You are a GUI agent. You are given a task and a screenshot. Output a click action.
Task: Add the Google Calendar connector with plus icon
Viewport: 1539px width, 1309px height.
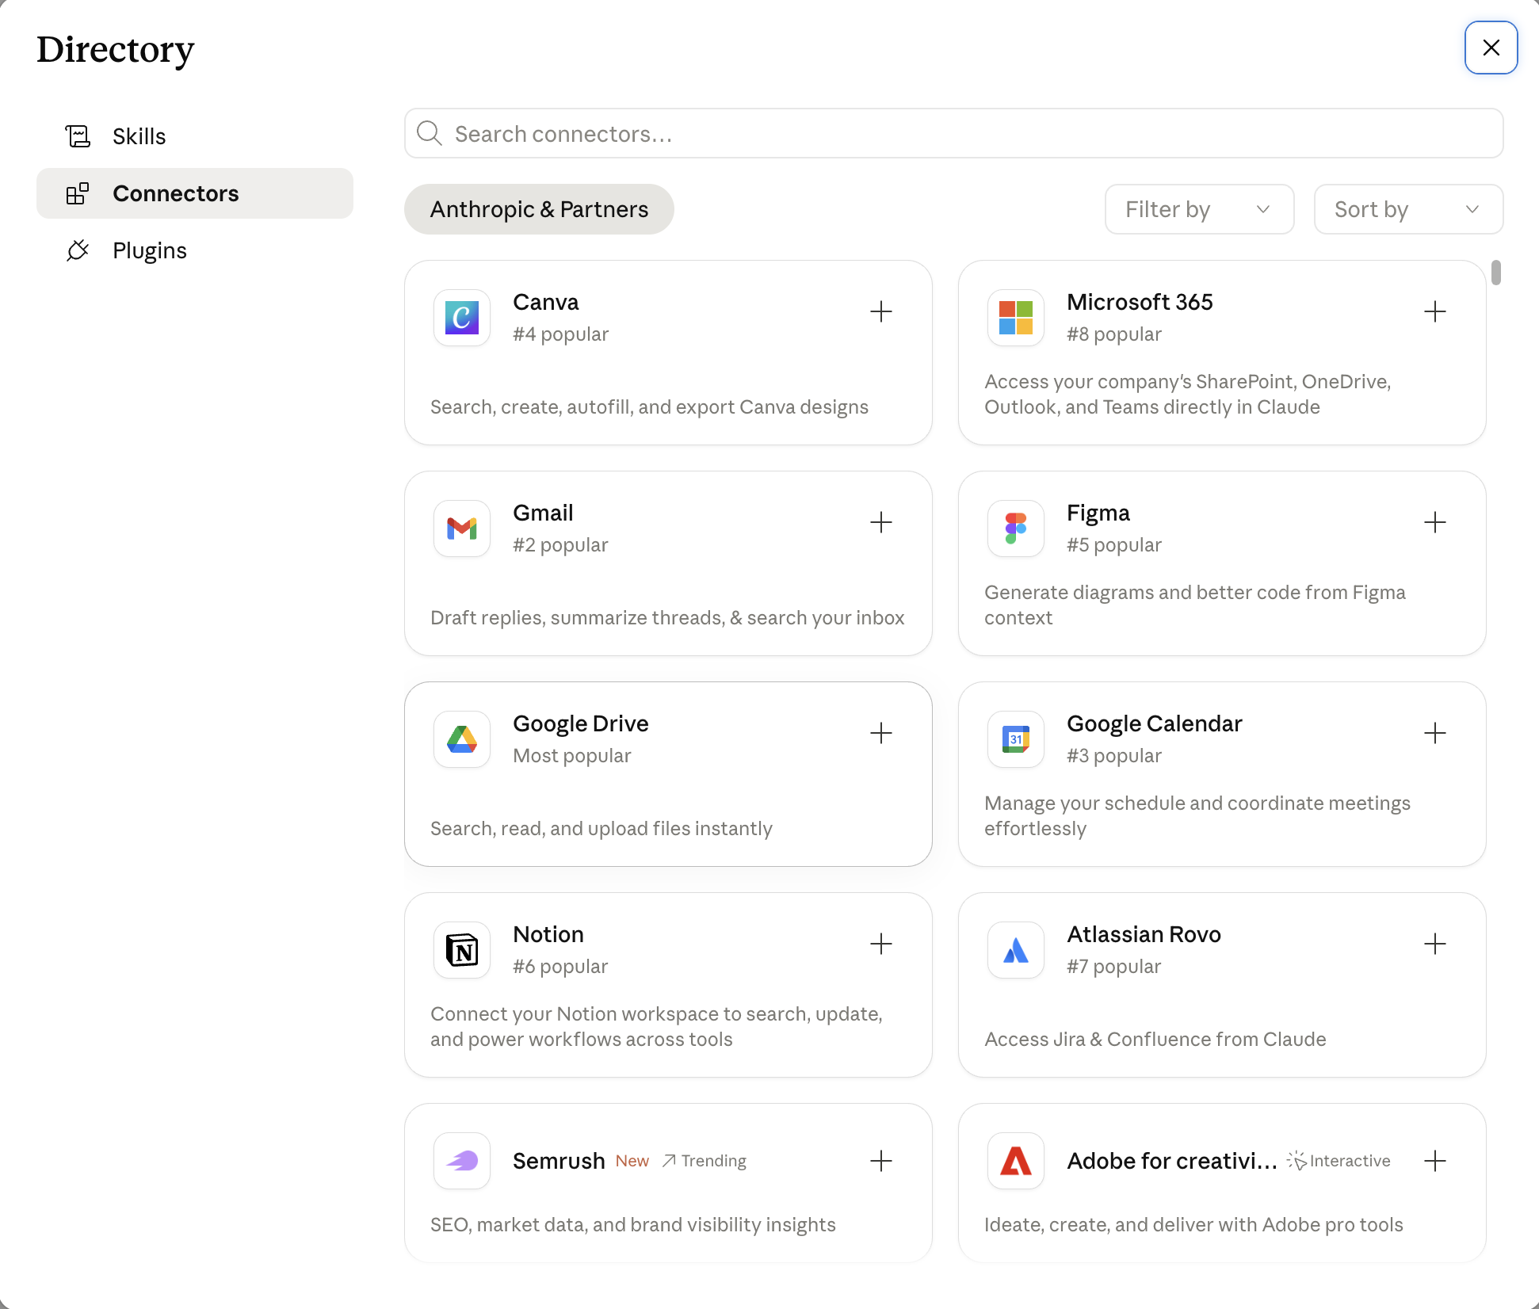1434,733
